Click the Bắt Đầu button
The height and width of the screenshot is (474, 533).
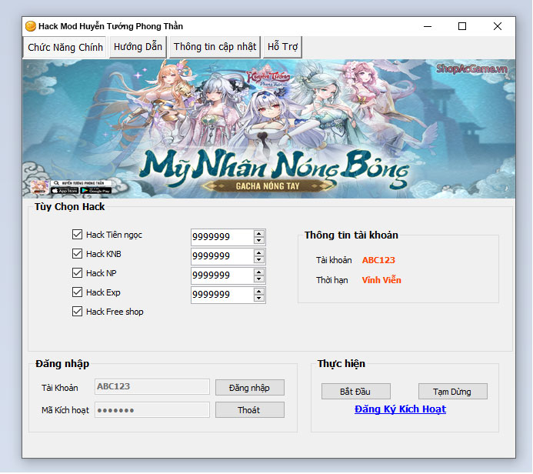coord(355,392)
